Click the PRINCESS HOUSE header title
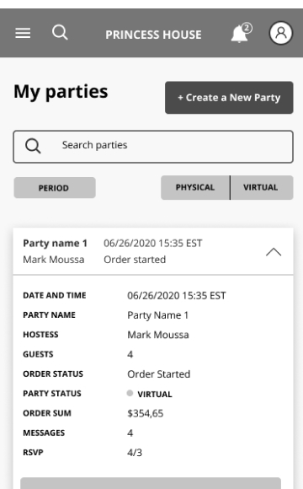The width and height of the screenshot is (303, 489). point(153,35)
